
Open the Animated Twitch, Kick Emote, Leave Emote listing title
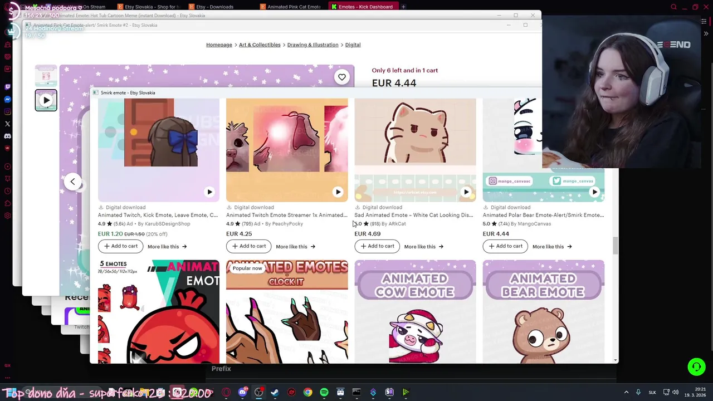pos(158,215)
